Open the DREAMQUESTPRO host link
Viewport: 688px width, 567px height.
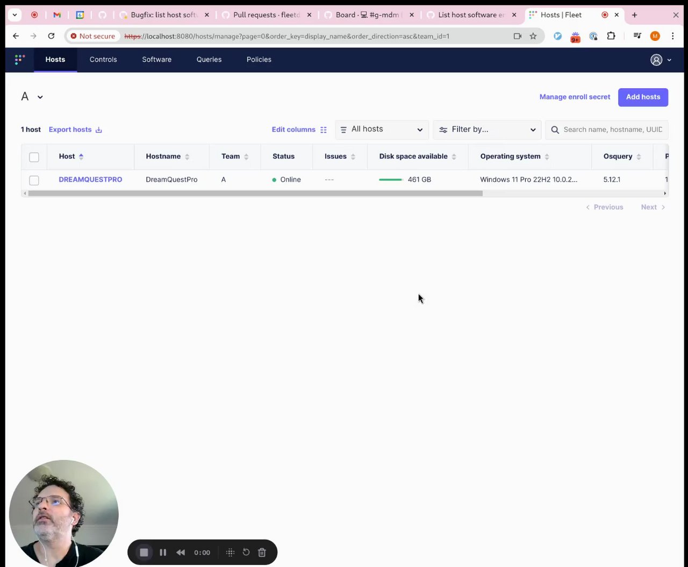point(90,180)
